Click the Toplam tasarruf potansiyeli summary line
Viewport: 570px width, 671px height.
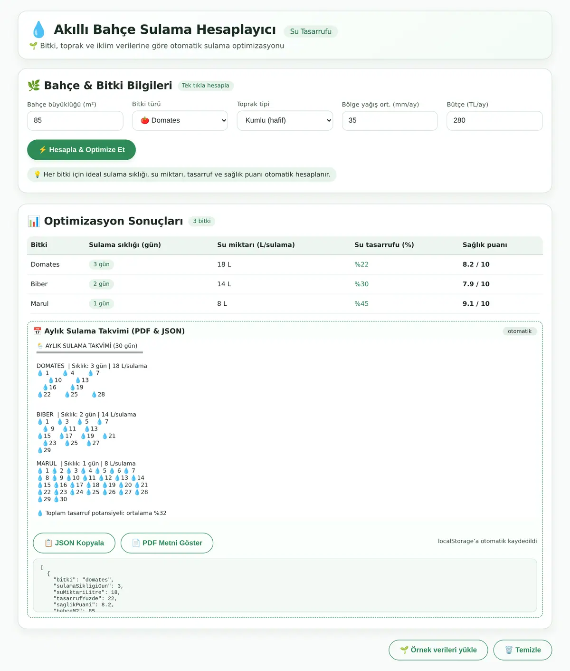102,513
